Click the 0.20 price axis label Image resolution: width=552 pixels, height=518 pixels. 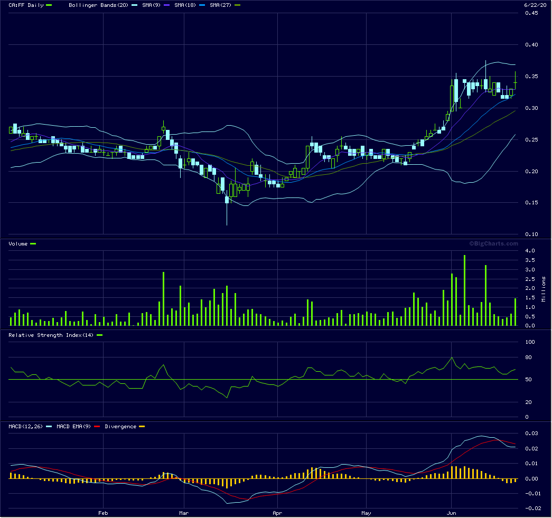coord(531,172)
